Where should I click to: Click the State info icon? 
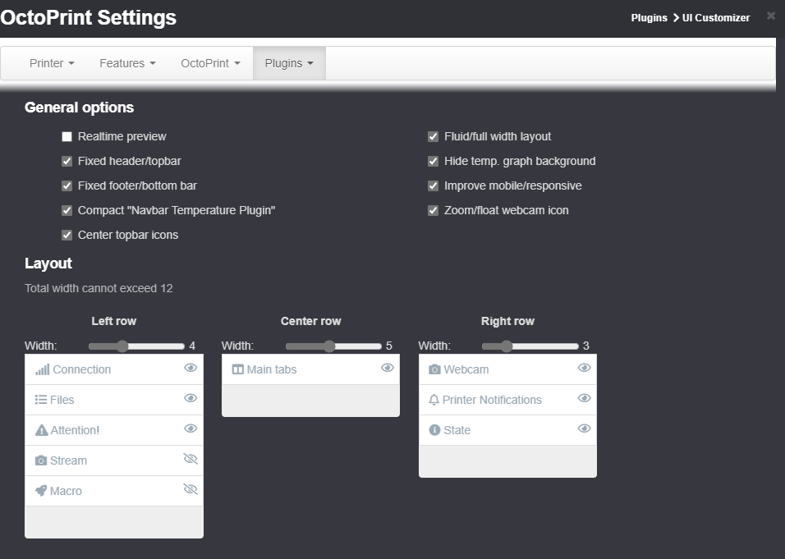pyautogui.click(x=434, y=430)
